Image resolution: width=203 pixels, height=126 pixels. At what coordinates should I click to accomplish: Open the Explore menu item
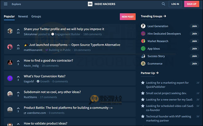(16, 4)
